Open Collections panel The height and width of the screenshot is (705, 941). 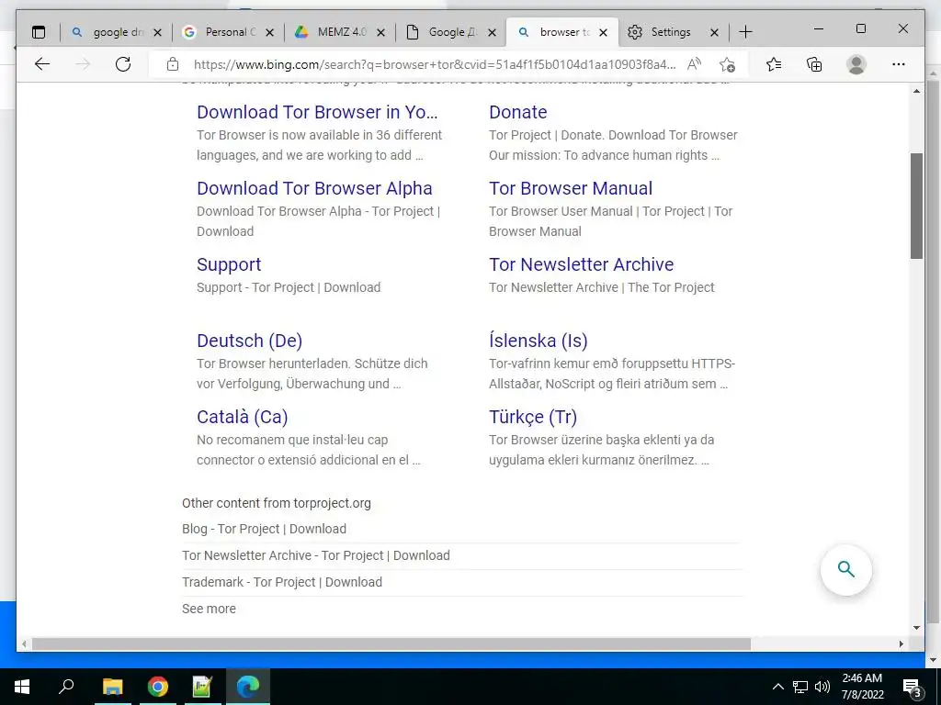point(814,64)
